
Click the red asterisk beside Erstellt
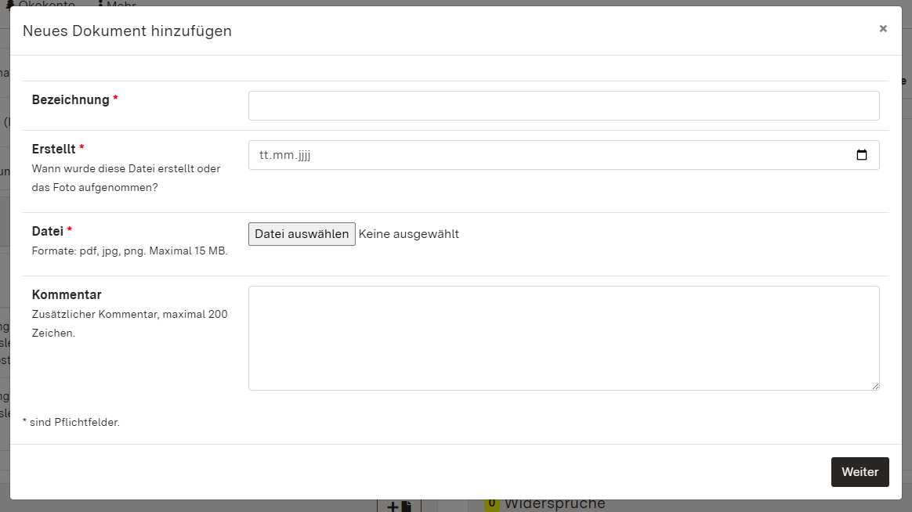(81, 145)
